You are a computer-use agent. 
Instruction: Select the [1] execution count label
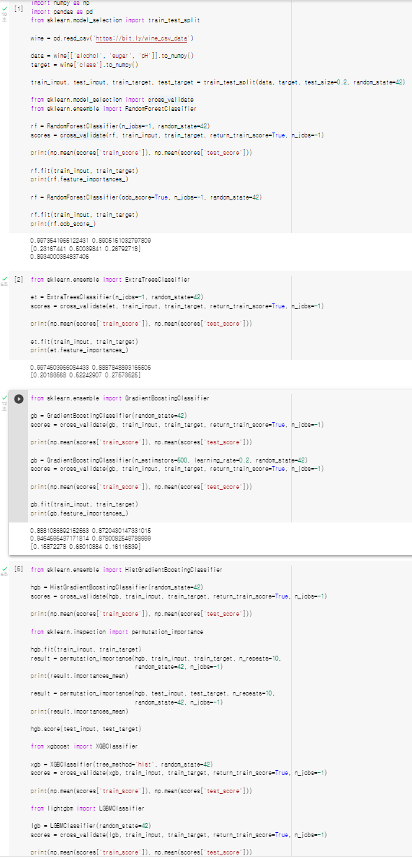(19, 8)
